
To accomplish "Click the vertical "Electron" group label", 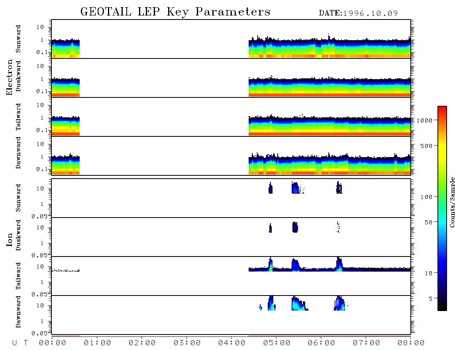I will pyautogui.click(x=10, y=78).
